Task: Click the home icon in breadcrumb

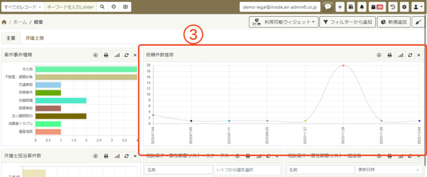Action: 5,22
